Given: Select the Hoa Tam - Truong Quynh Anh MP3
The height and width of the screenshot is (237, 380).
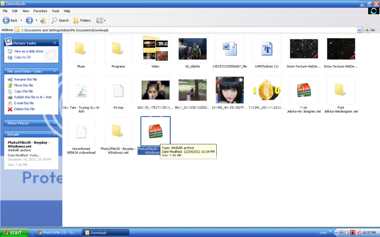Looking at the screenshot, I should pos(81,94).
